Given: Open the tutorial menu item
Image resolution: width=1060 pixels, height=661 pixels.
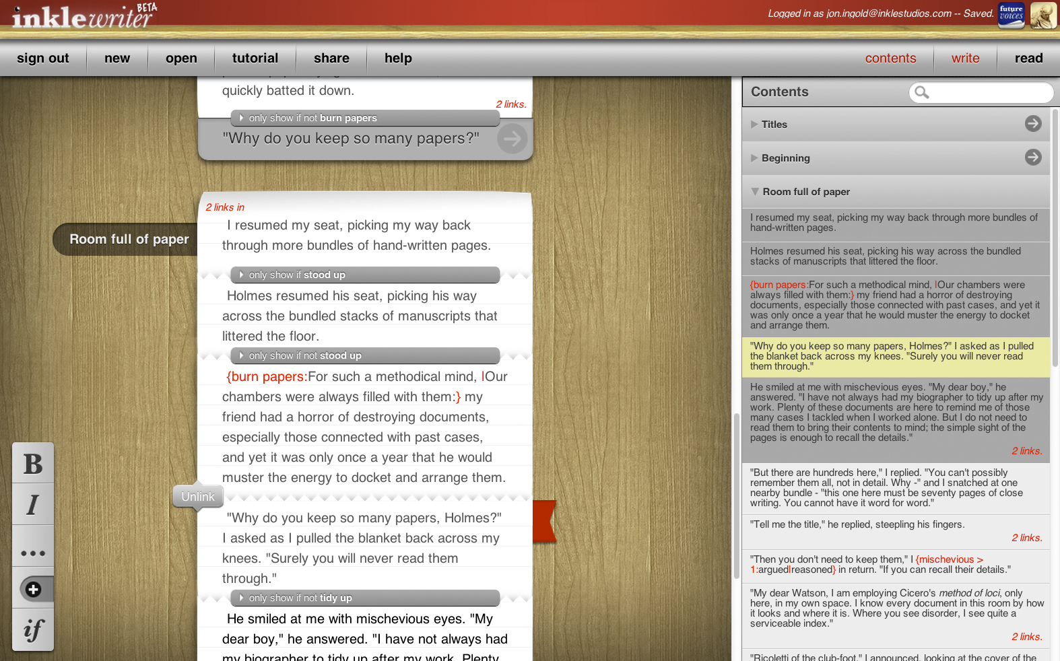Looking at the screenshot, I should (255, 59).
